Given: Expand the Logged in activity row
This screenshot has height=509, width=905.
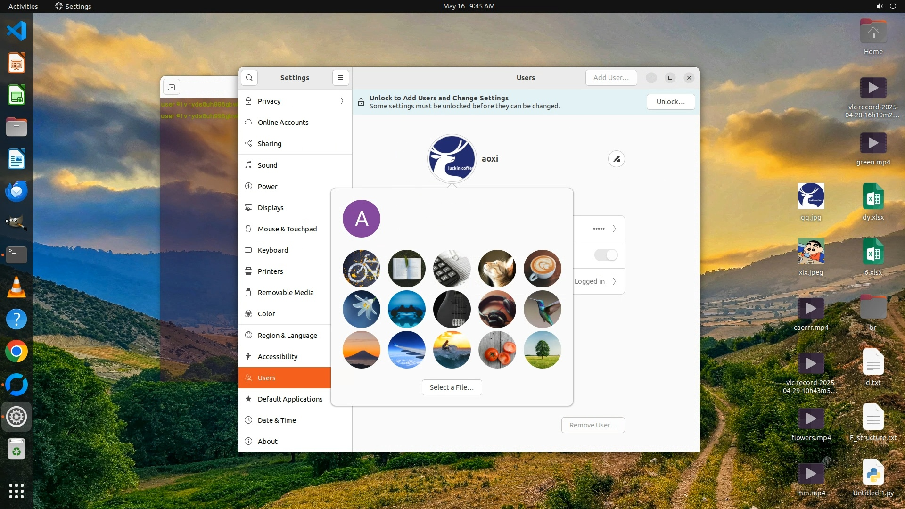Looking at the screenshot, I should coord(614,281).
